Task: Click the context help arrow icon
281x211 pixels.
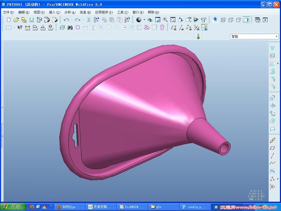Action: [x=20, y=27]
